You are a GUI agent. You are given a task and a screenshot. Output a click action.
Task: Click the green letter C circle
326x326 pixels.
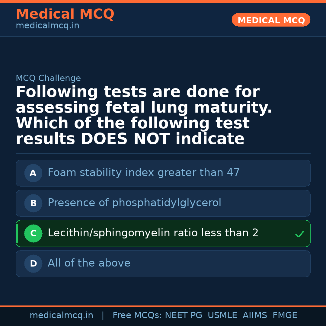click(x=33, y=233)
